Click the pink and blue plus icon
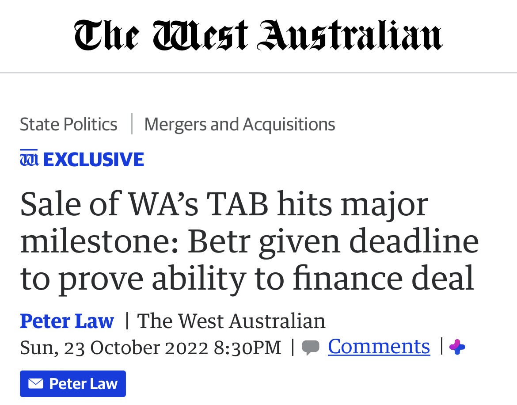 coord(457,347)
